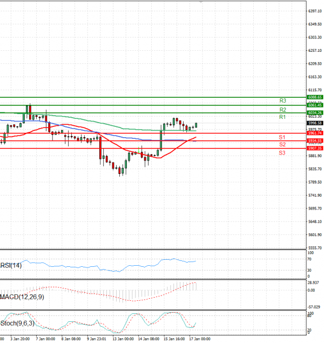Select the 5907.35 red price tag
324x343 pixels.
point(315,148)
